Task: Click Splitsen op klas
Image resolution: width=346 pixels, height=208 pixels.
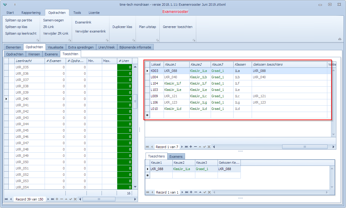Action: pos(16,27)
